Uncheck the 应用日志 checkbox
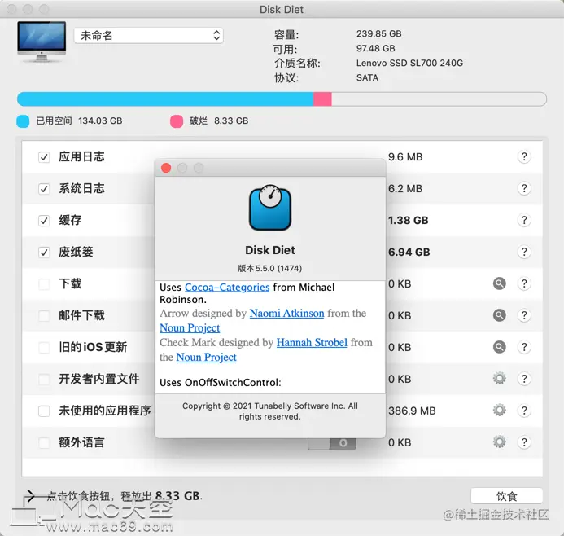 click(44, 157)
